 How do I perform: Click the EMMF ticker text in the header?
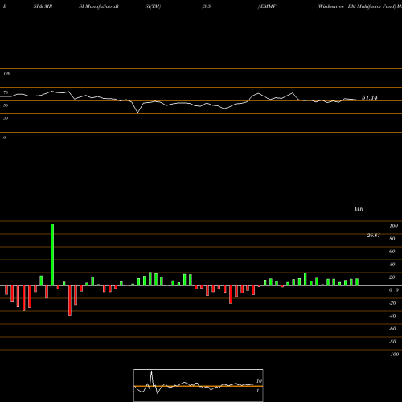(x=268, y=6)
